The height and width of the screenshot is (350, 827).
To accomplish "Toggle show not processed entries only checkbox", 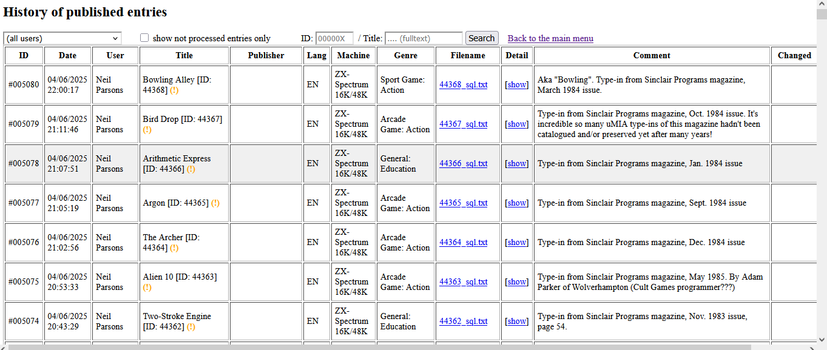I will [x=144, y=38].
